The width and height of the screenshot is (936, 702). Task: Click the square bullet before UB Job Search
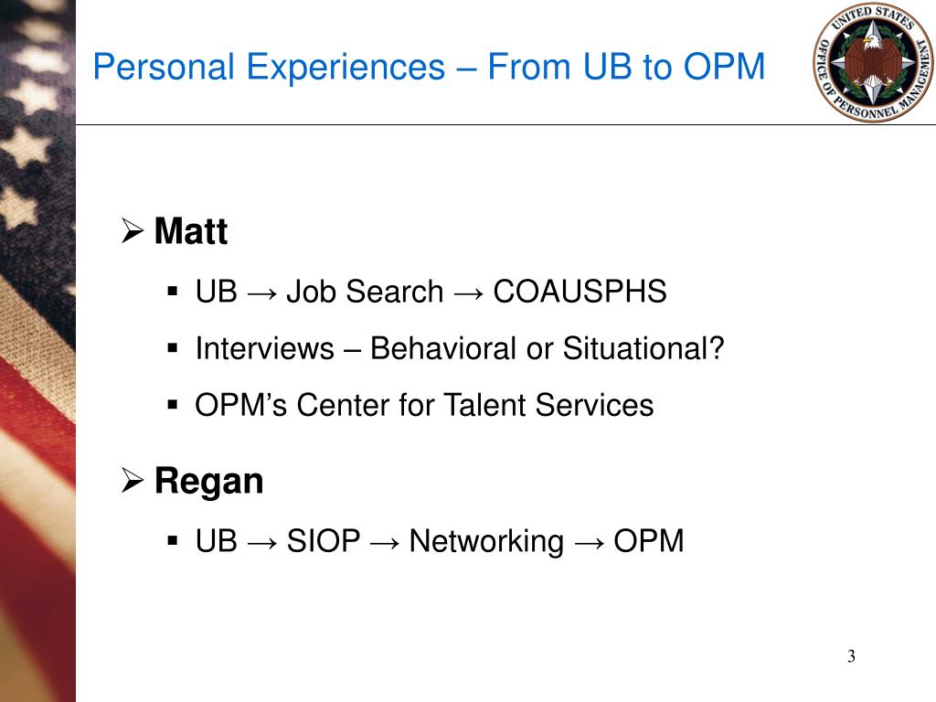coord(173,292)
